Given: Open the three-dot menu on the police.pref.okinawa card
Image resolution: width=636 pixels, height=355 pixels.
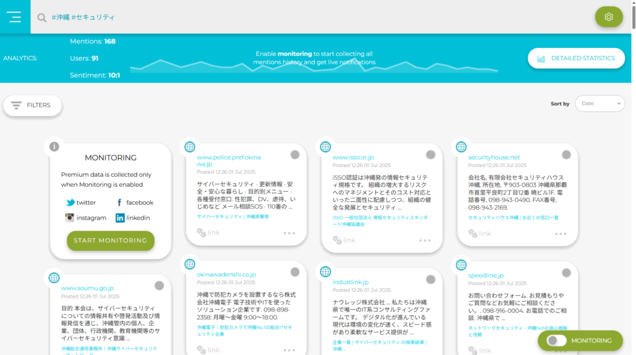Looking at the screenshot, I should coord(289,233).
